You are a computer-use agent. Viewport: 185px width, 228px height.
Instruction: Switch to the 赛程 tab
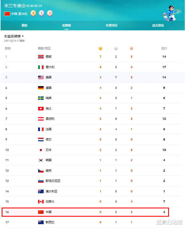click(24, 25)
